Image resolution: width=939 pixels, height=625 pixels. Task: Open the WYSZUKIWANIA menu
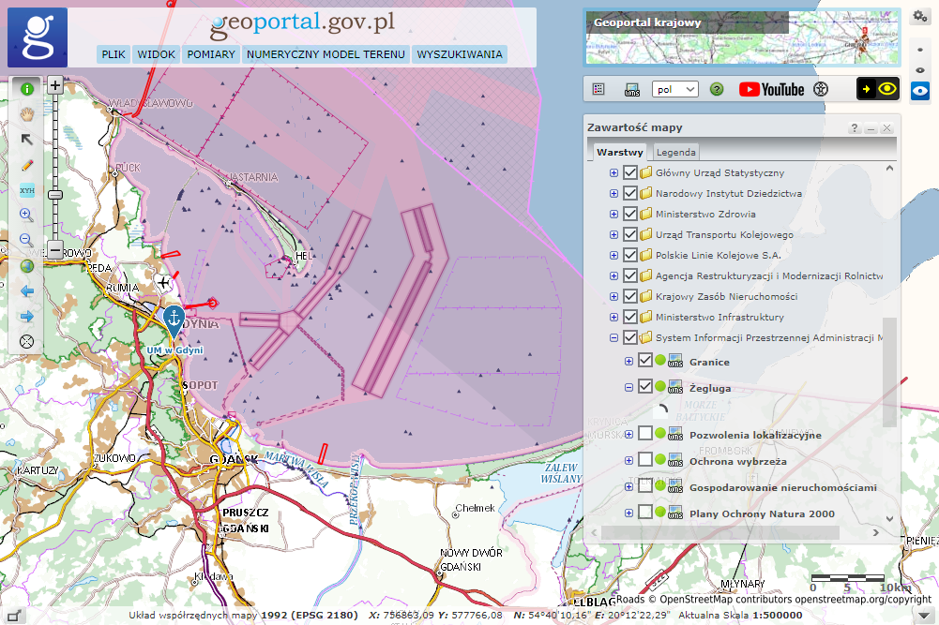460,54
